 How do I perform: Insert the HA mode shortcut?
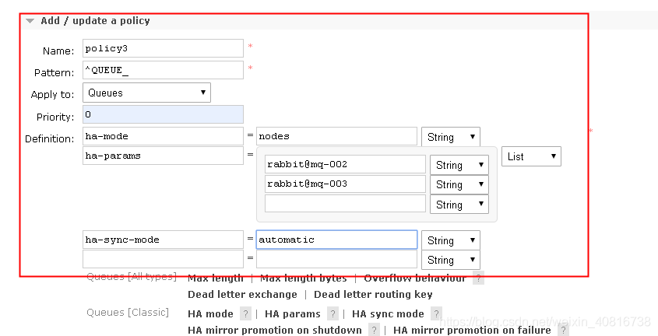coord(211,313)
